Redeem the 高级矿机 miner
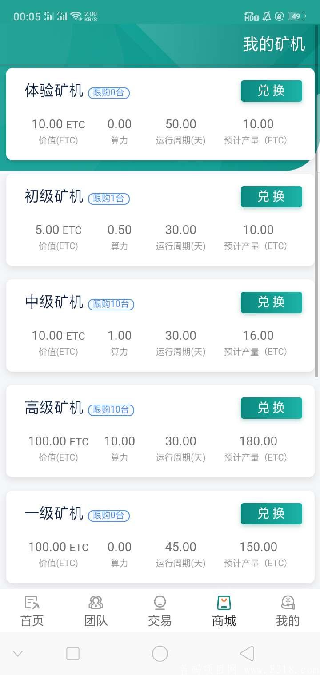This screenshot has width=320, height=675. 271,408
